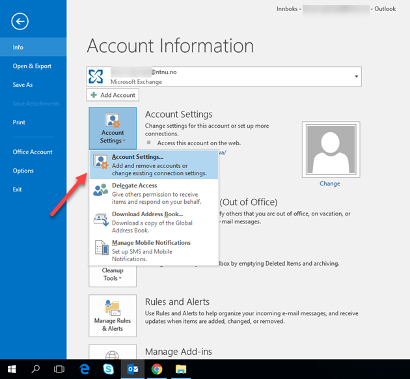Click the Outlook taskbar icon
Viewport: 410px width, 379px height.
point(133,369)
